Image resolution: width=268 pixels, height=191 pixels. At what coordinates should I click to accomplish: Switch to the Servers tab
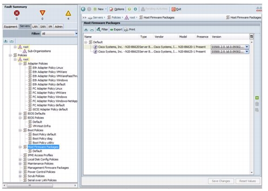(25, 26)
